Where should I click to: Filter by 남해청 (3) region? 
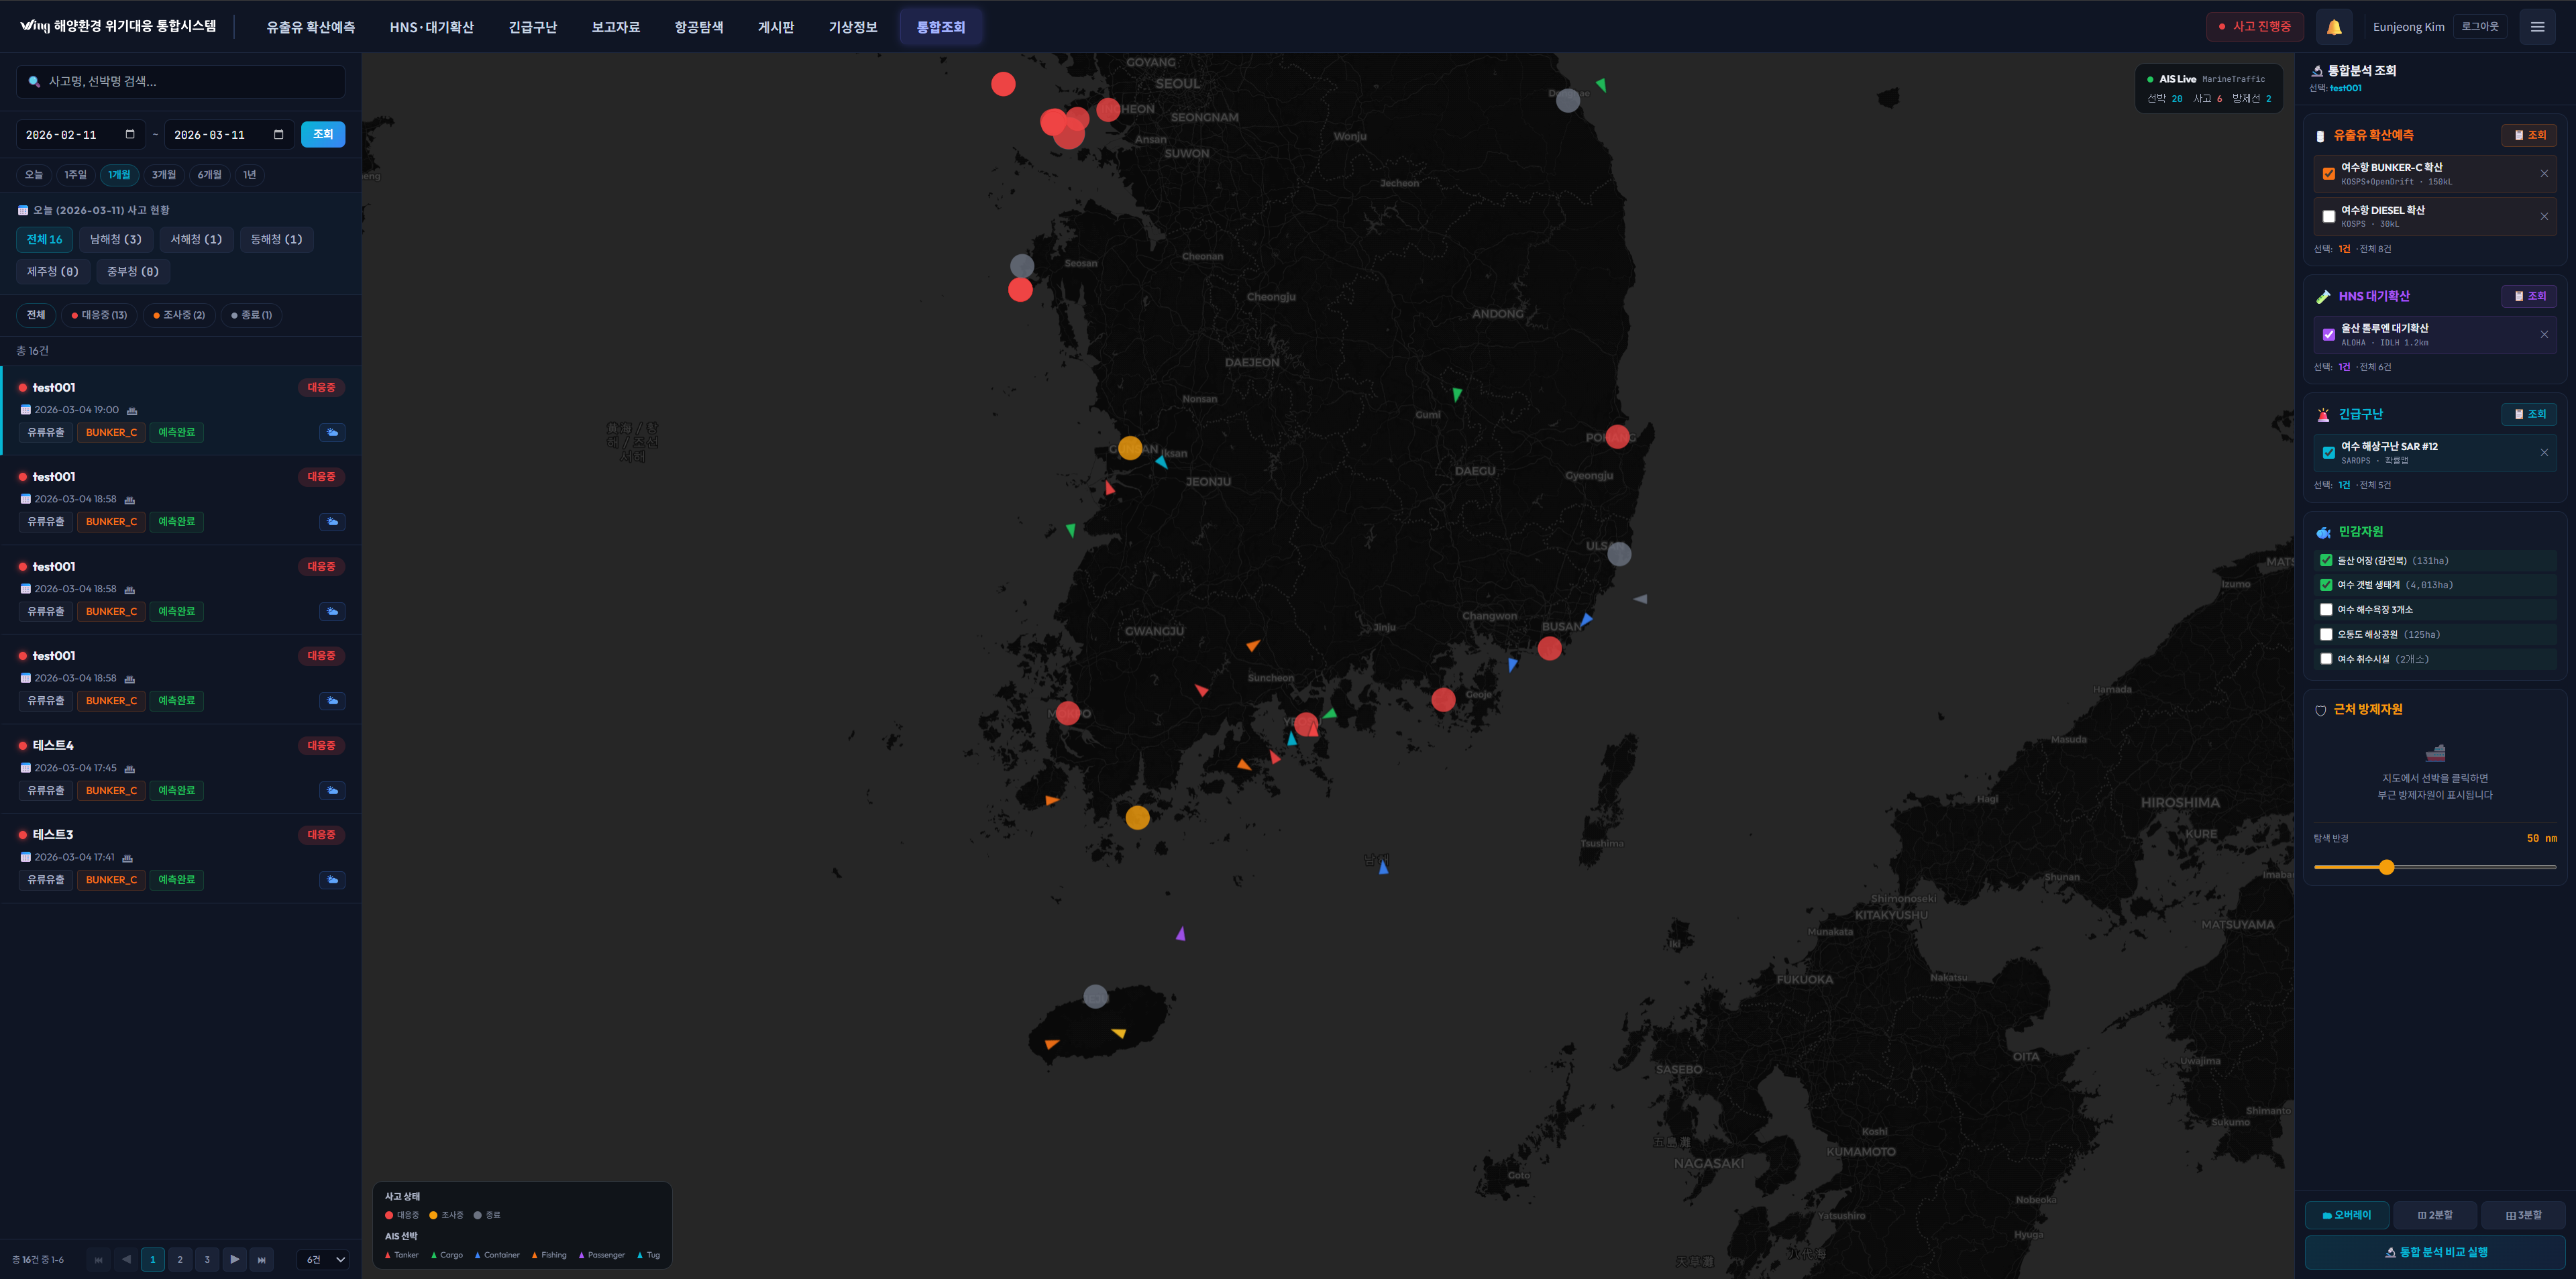click(x=116, y=239)
